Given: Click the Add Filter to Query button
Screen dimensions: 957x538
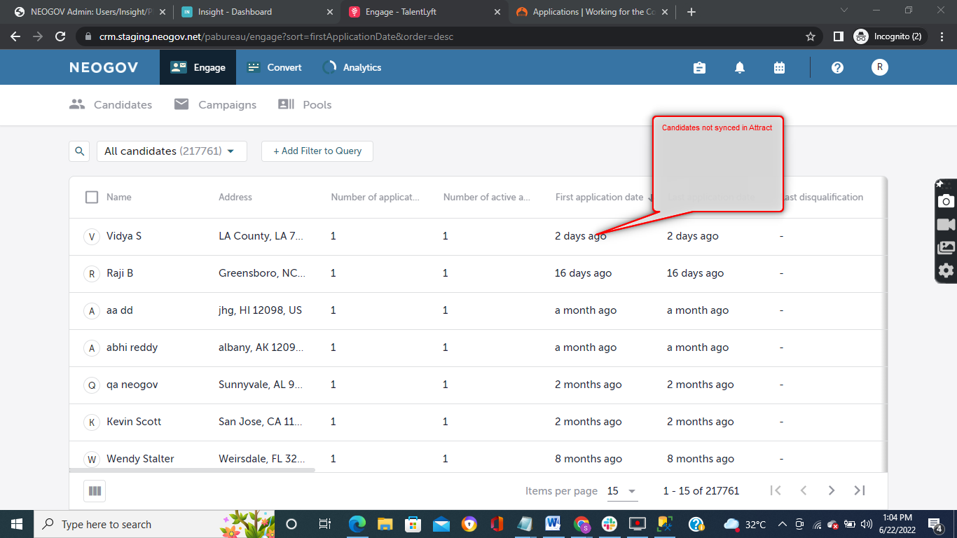Looking at the screenshot, I should click(317, 151).
